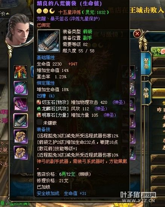The width and height of the screenshot is (165, 207).
Task: Select the highlighted quiver off-hand slot
Action: (20, 120)
